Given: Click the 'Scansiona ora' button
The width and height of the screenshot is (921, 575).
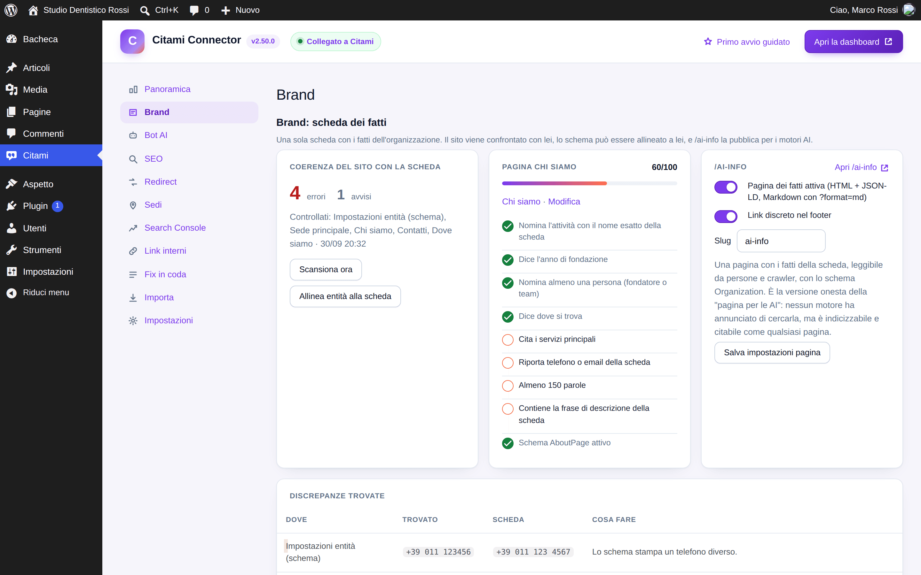Looking at the screenshot, I should pos(326,270).
